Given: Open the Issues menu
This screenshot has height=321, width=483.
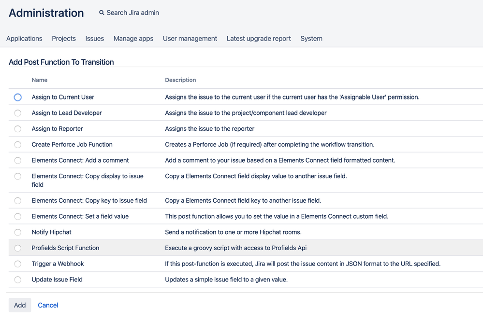Looking at the screenshot, I should 94,39.
